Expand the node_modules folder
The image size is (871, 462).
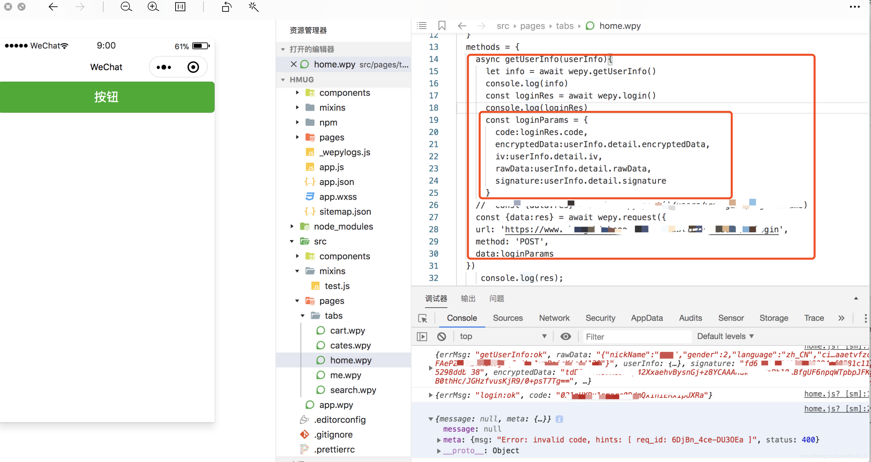pyautogui.click(x=292, y=226)
